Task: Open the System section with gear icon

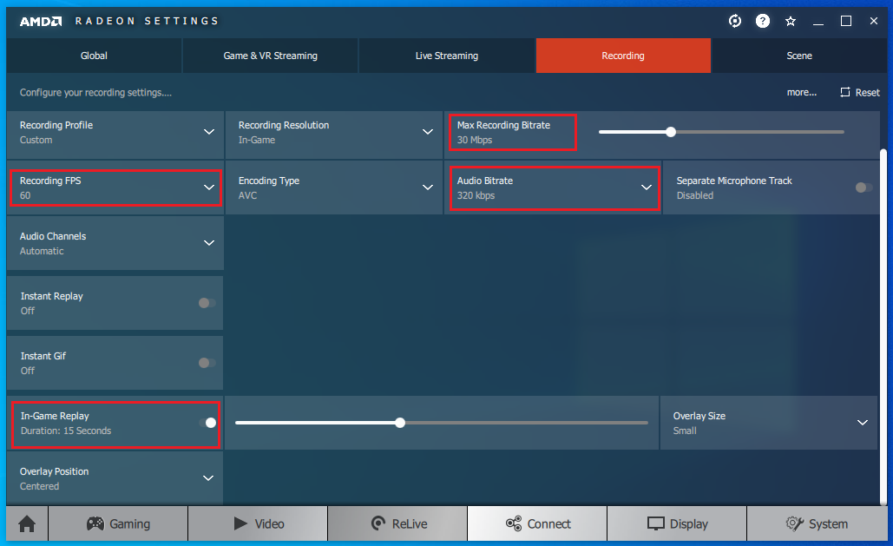Action: [816, 523]
